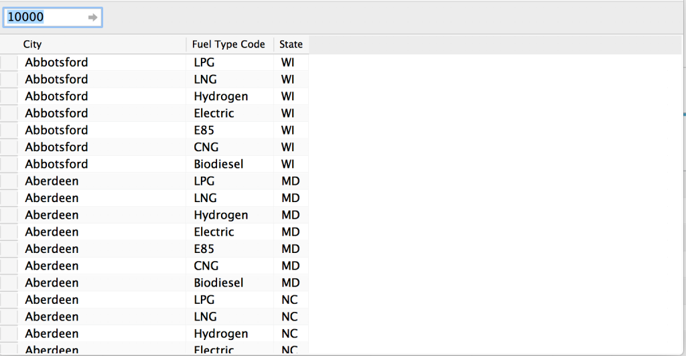The image size is (686, 356).
Task: Click the Biodiesel cell for Aberdeen MD
Action: coord(230,283)
